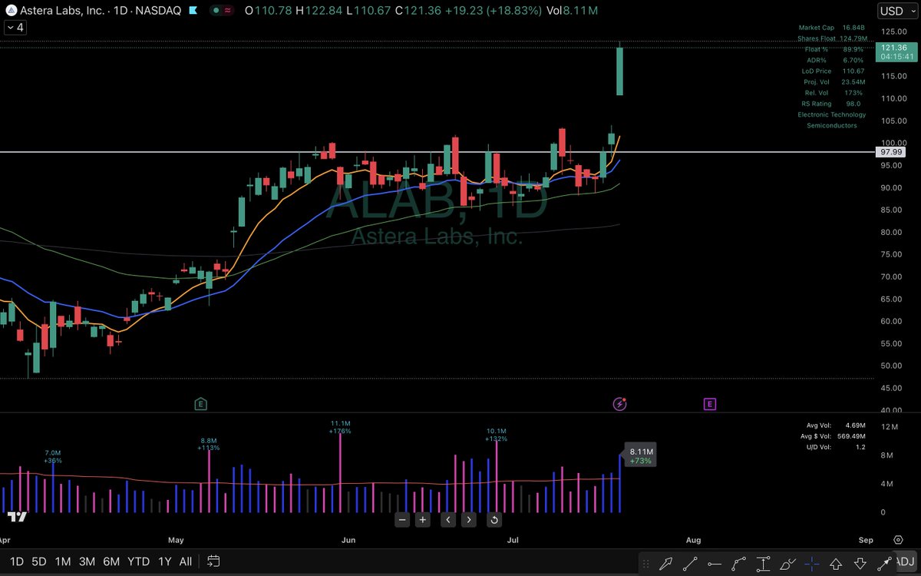Click the Market Cap 16.84B row
This screenshot has height=576, width=921.
832,28
